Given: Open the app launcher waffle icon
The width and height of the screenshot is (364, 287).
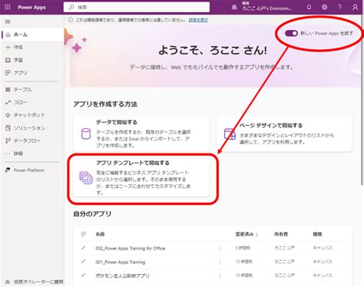Looking at the screenshot, I should pyautogui.click(x=8, y=7).
